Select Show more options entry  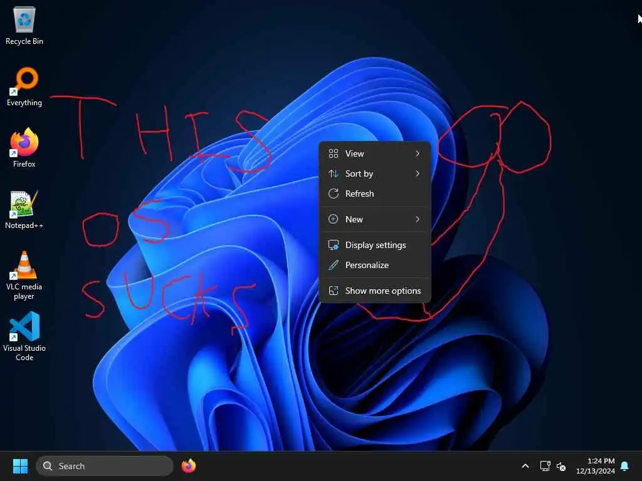pyautogui.click(x=375, y=291)
